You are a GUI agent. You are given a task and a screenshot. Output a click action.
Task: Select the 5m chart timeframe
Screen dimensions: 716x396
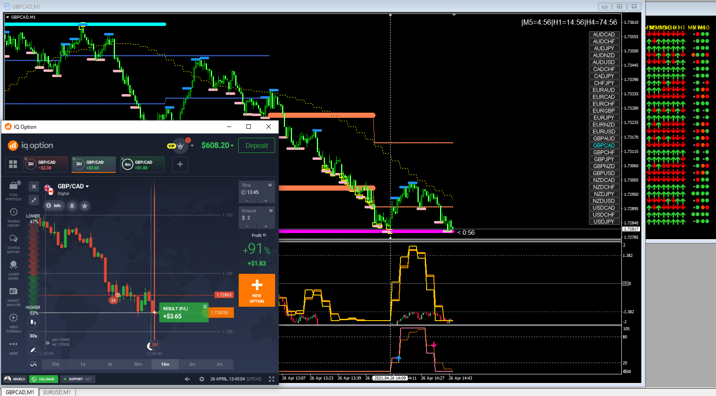click(192, 364)
